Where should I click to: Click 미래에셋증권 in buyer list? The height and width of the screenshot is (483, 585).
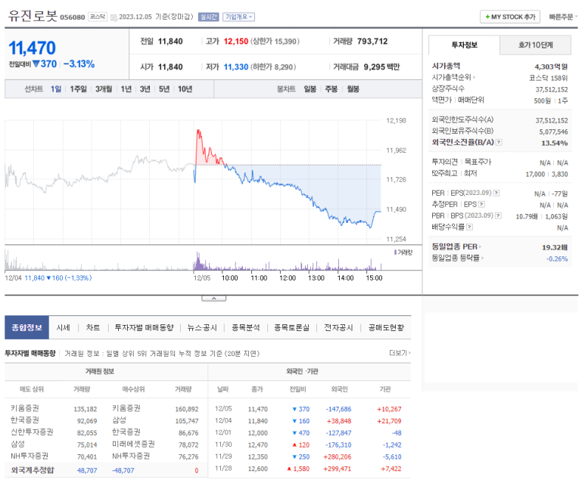click(x=133, y=444)
